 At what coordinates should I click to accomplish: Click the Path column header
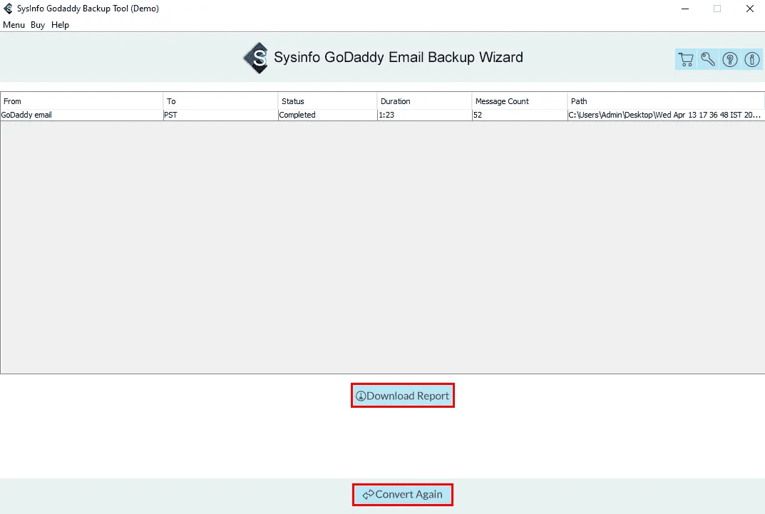pyautogui.click(x=666, y=101)
